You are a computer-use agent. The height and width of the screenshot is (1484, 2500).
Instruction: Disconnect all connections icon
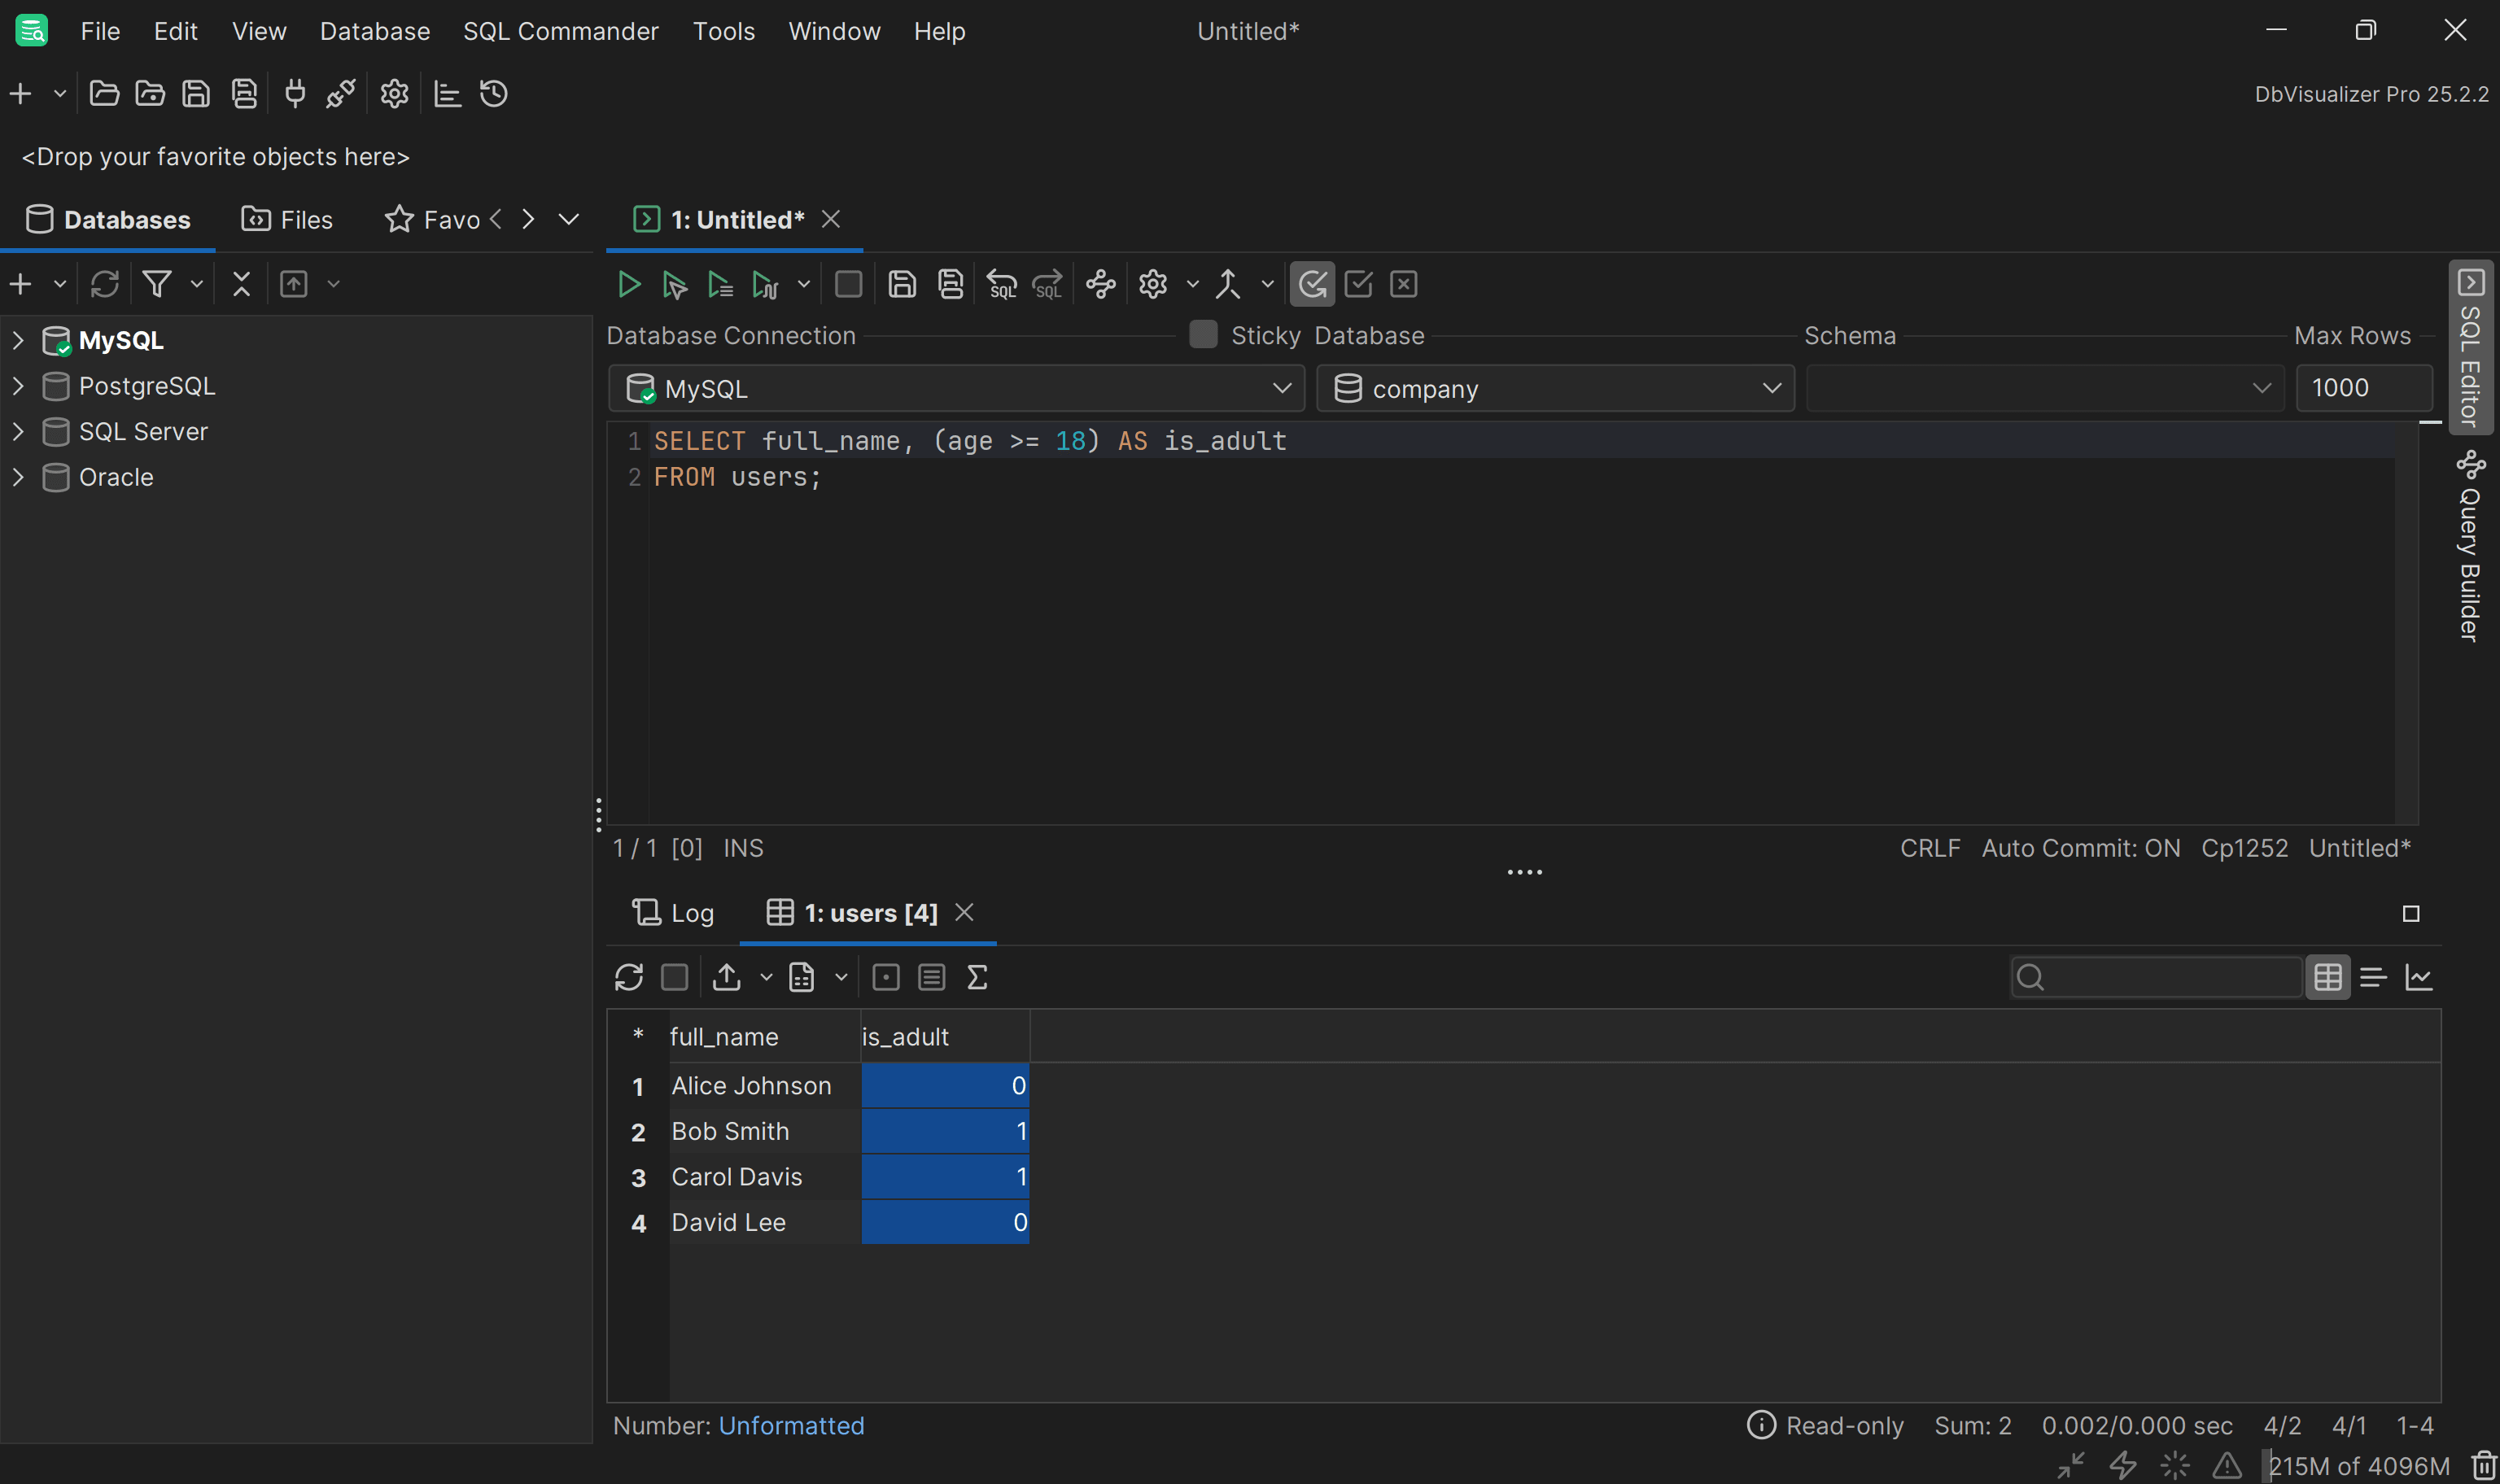coord(340,94)
